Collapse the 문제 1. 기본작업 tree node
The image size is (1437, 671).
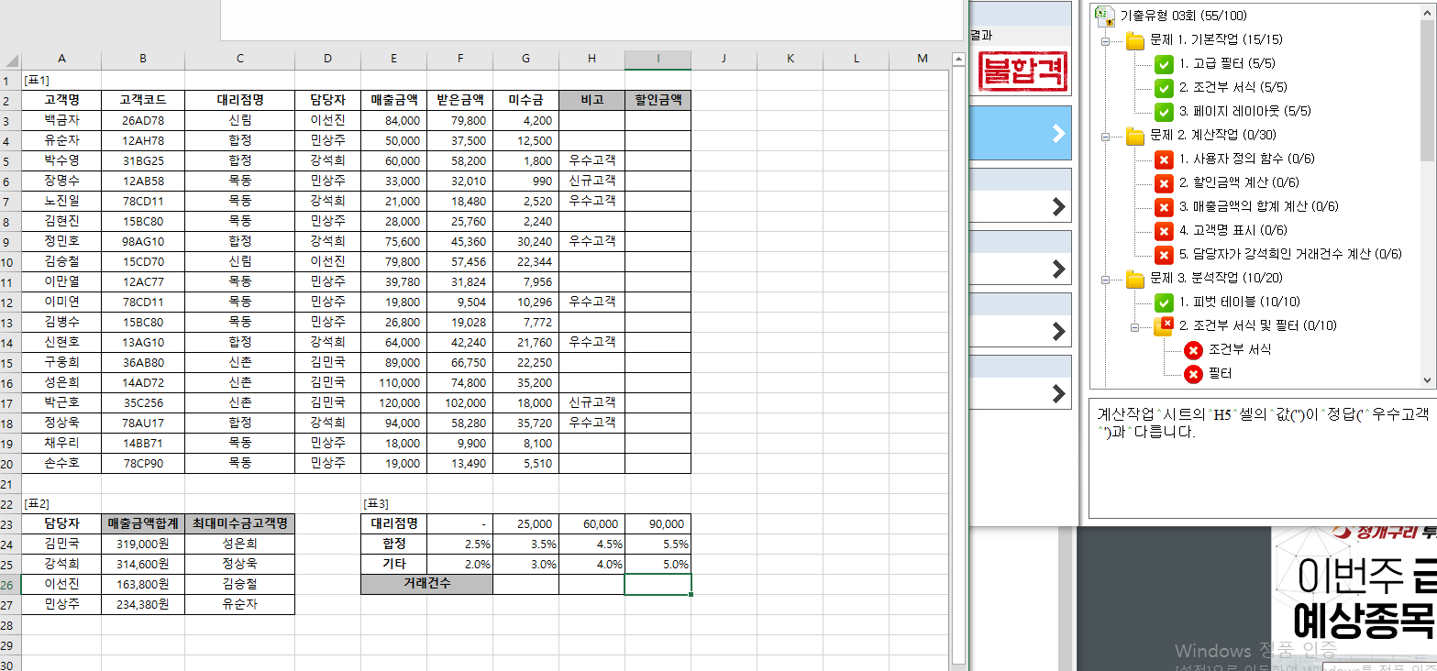(x=1106, y=41)
